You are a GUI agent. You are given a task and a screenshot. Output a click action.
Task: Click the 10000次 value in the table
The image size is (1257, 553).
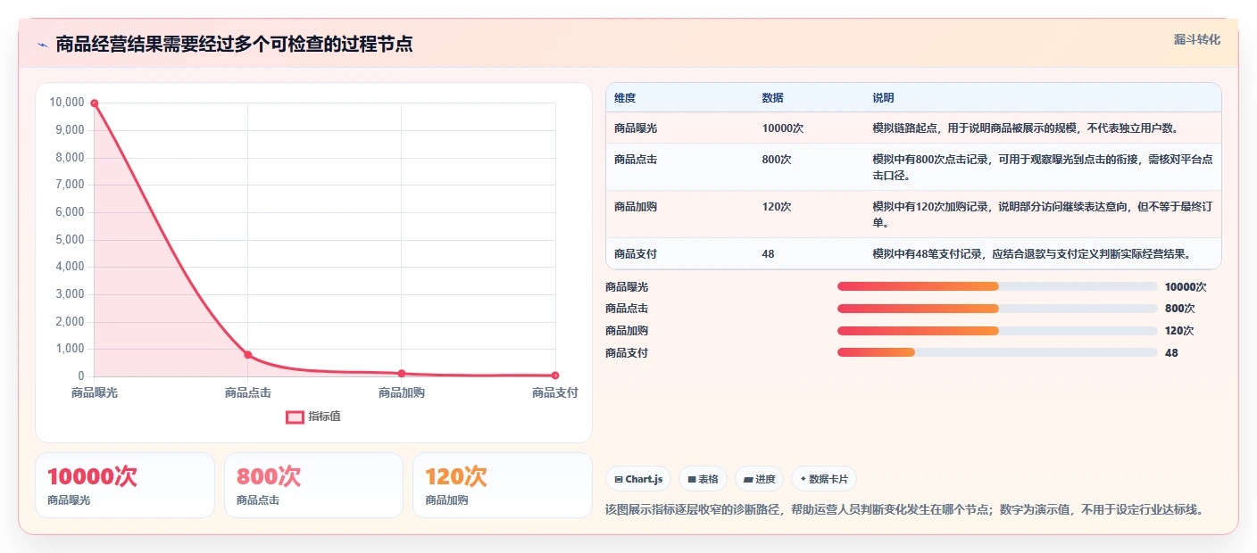click(x=783, y=128)
